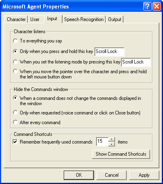Close the Microsoft Agent Properties dialog
163x184 pixels.
click(x=157, y=6)
